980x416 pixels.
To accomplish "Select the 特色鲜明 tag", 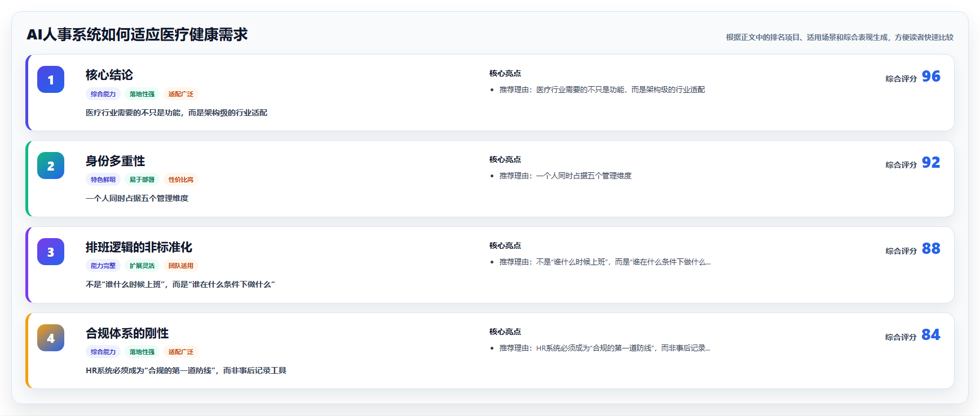I will coord(103,180).
